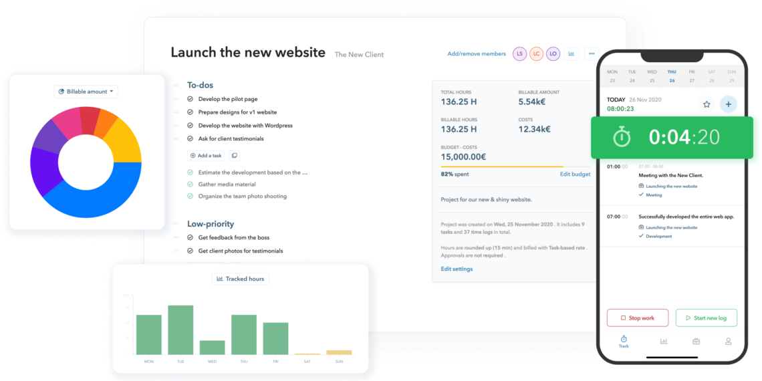Grab the drag handle beside Low-priority heading
The image size is (762, 381).
click(x=176, y=224)
